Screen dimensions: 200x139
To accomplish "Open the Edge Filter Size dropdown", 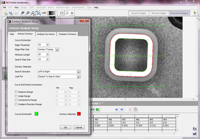I will pyautogui.click(x=57, y=50).
